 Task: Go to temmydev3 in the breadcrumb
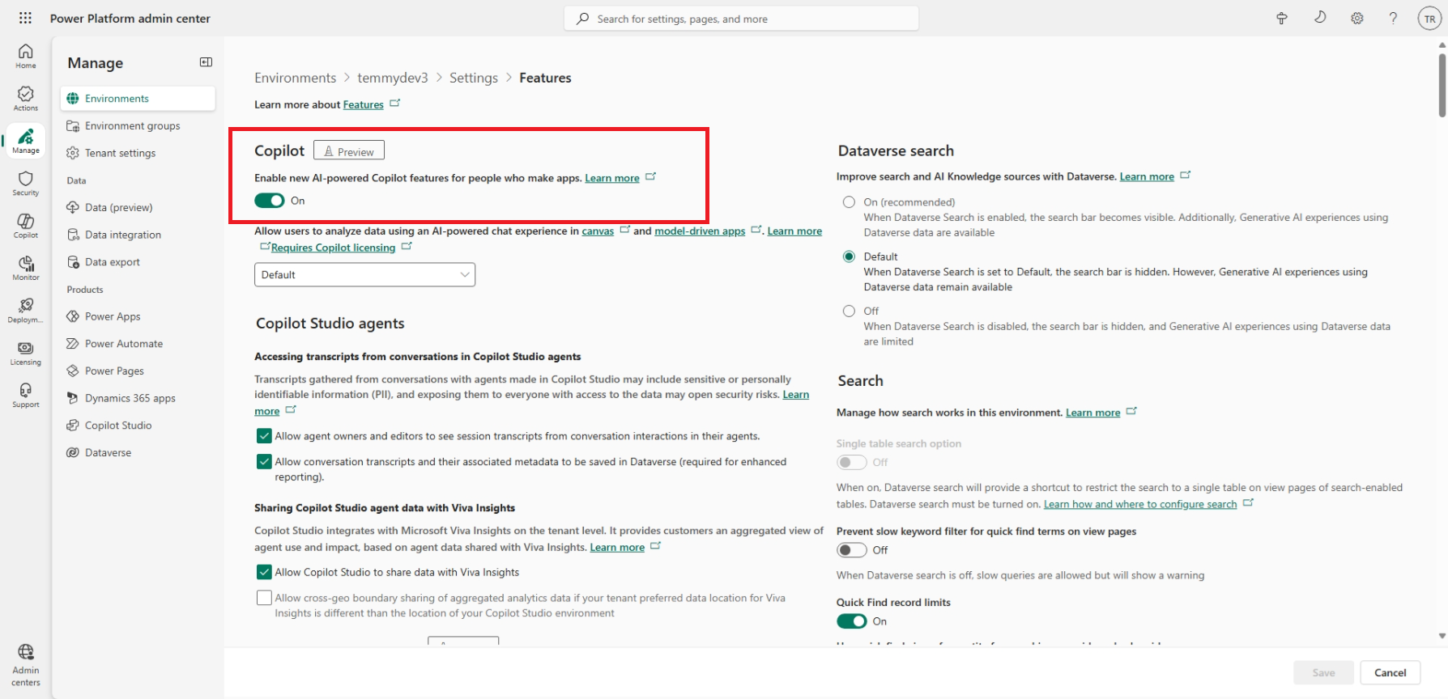(393, 78)
